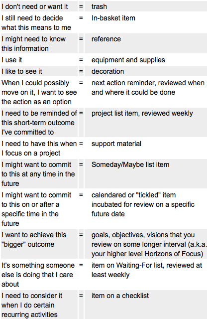Click 'next action reminder' description cell
Image resolution: width=207 pixels, height=319 pixels.
pos(146,92)
